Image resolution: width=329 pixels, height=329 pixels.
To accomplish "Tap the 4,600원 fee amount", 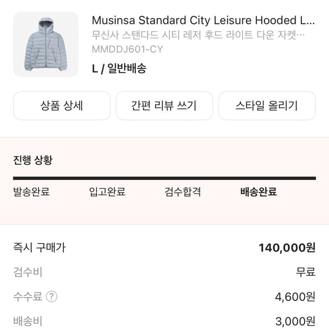I will click(x=295, y=297).
